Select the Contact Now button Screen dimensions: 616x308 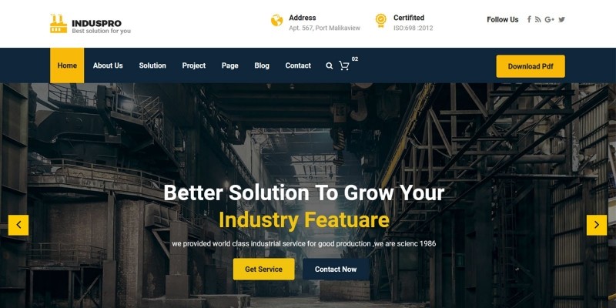tap(336, 269)
